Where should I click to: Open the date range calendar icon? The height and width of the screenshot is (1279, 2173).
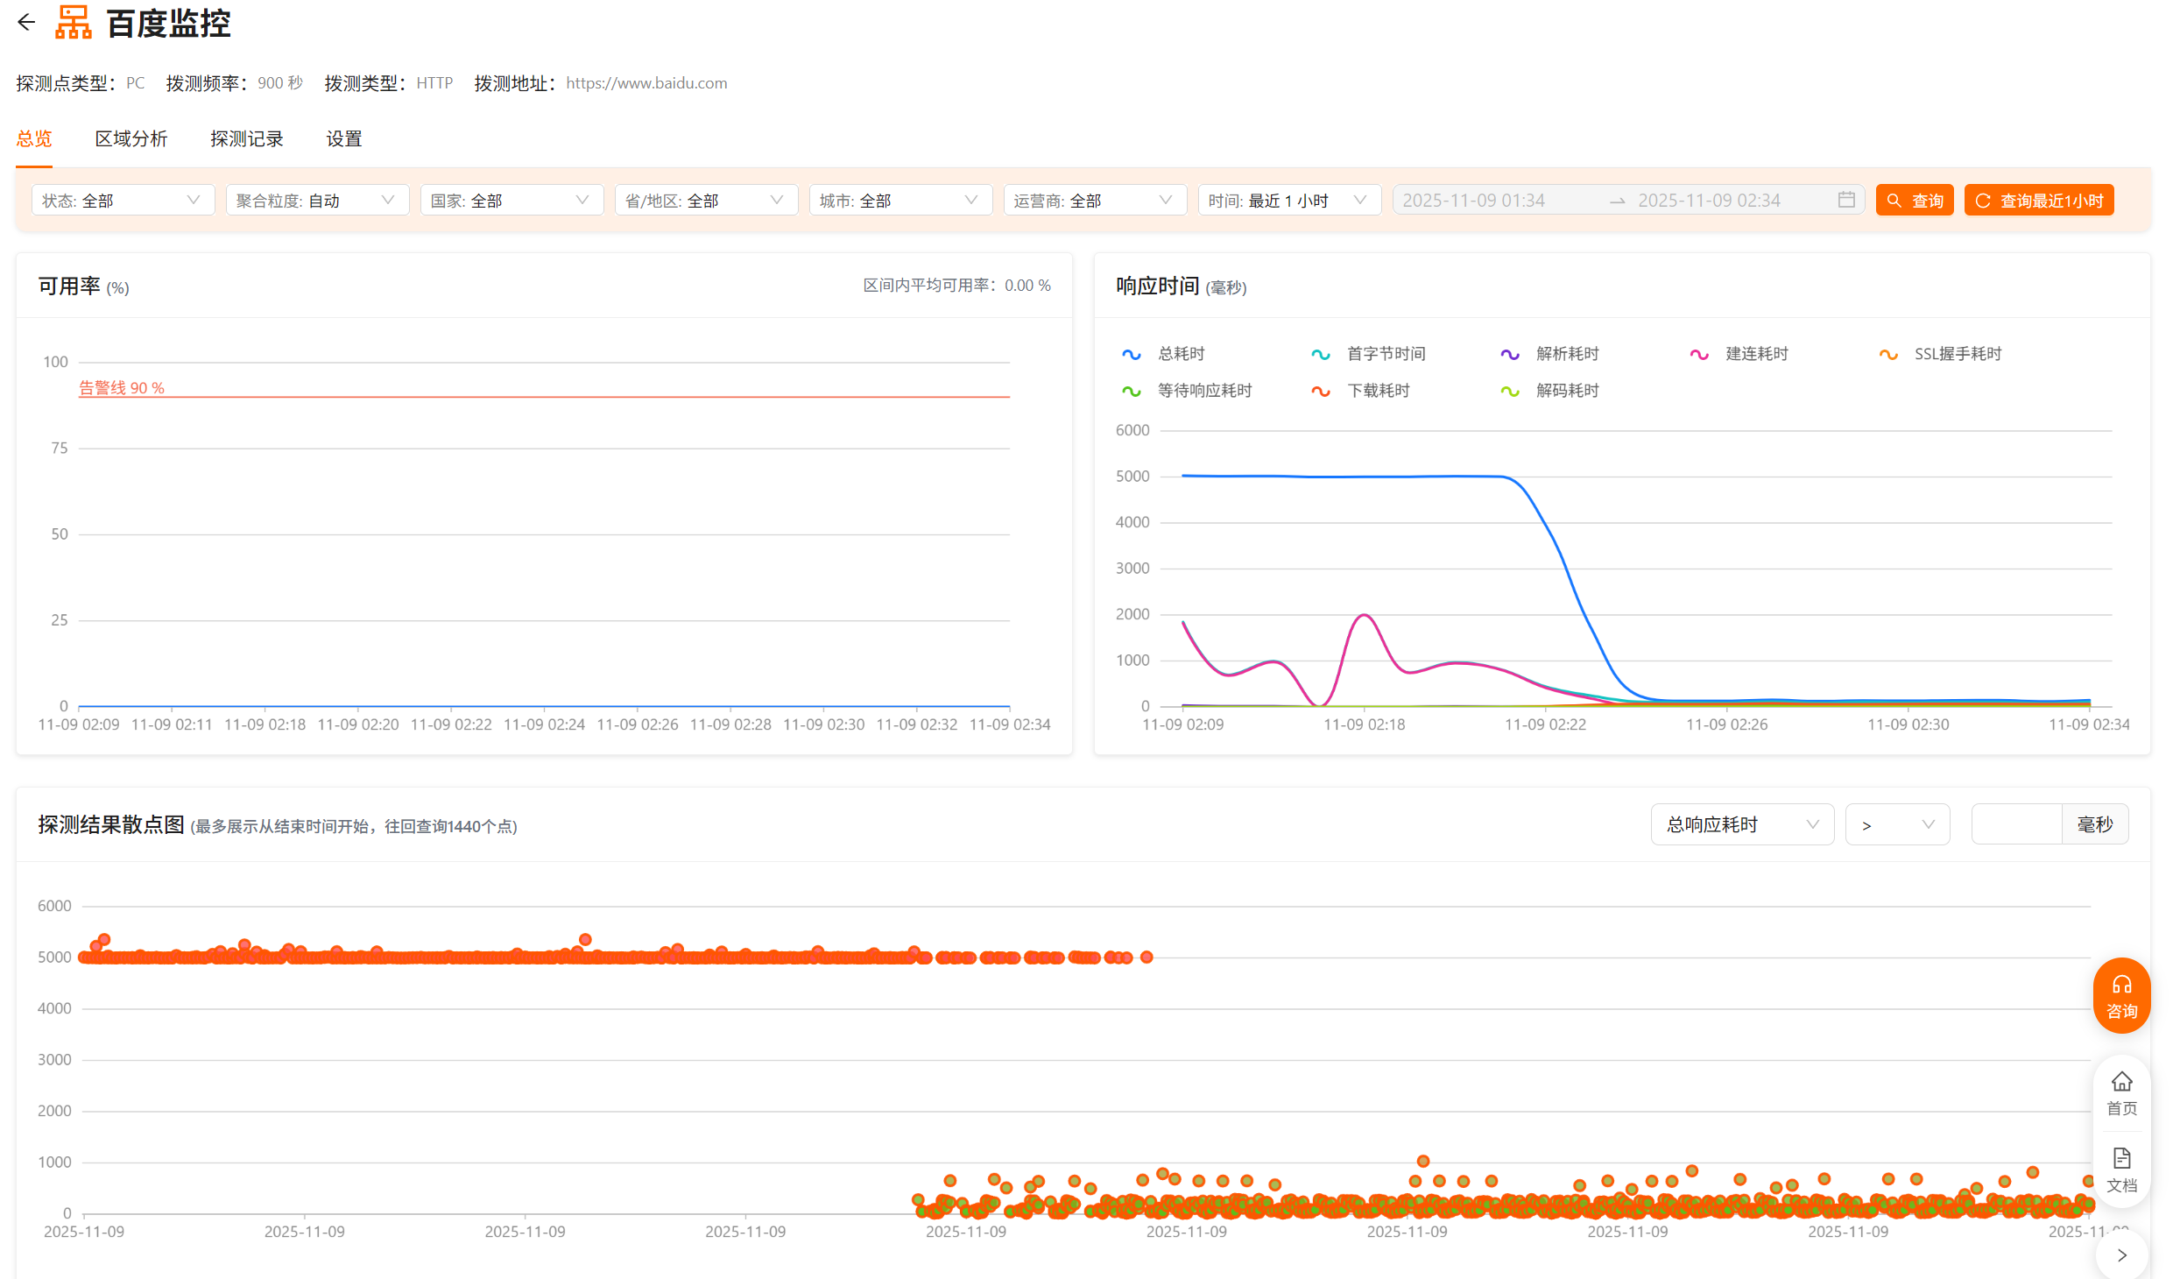pos(1845,201)
